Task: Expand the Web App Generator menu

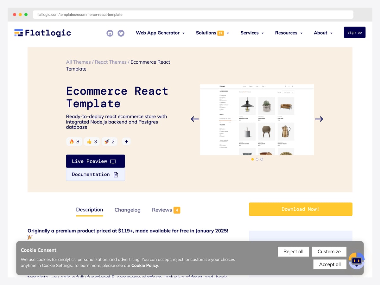Action: (160, 33)
